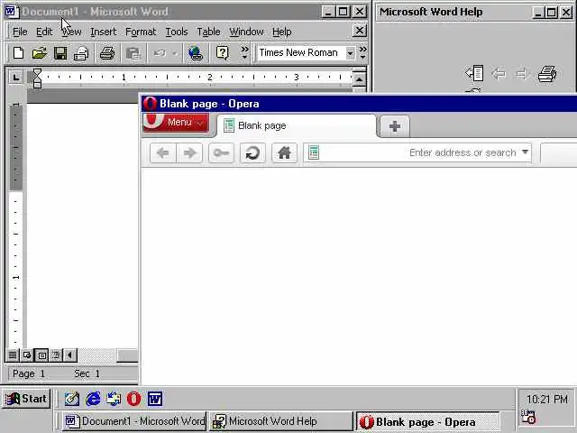Launch Word from the Quick Launch bar
The width and height of the screenshot is (577, 433).
tap(155, 399)
